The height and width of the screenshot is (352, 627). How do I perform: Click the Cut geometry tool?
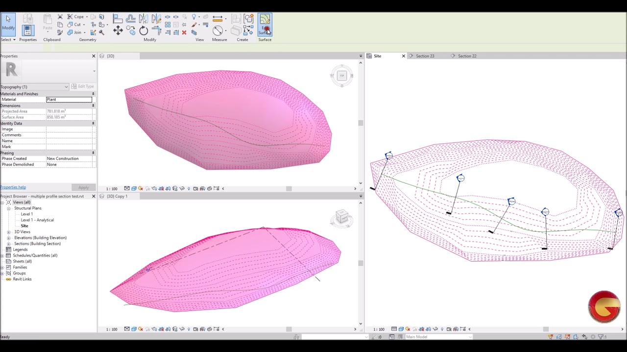74,24
